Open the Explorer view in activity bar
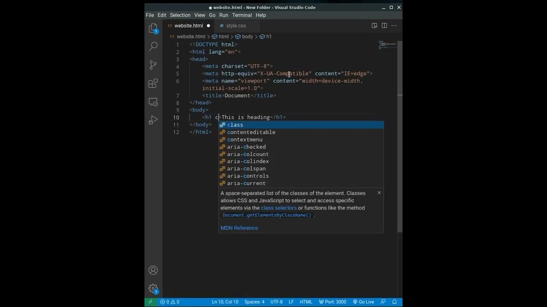 tap(153, 29)
